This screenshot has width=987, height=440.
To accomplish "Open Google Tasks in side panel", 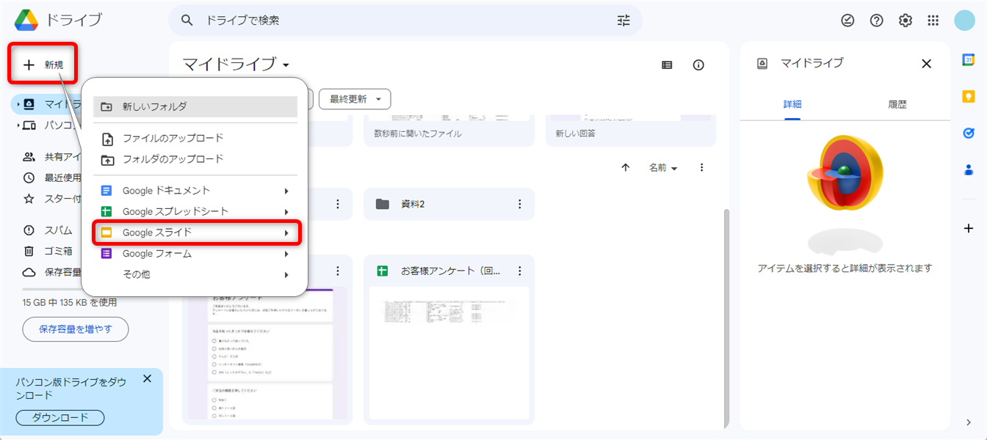I will point(969,133).
